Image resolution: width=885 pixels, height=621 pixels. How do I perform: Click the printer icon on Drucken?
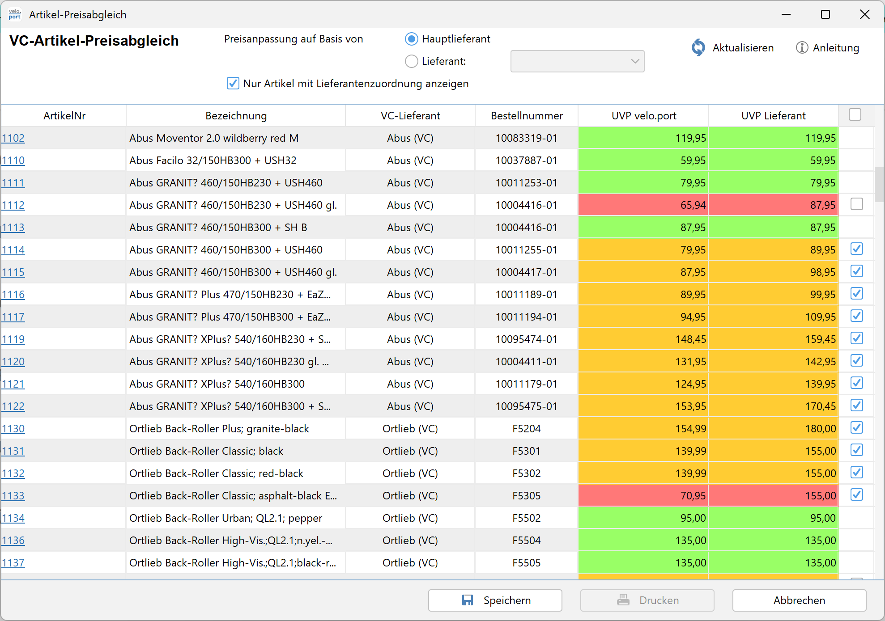click(x=623, y=600)
